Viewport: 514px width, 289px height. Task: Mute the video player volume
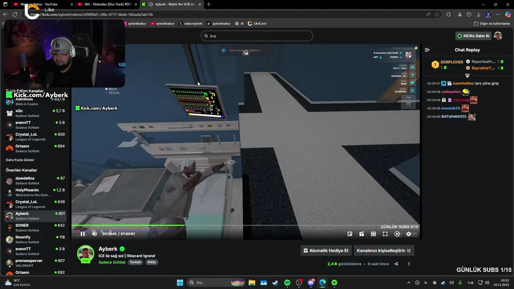[94, 234]
